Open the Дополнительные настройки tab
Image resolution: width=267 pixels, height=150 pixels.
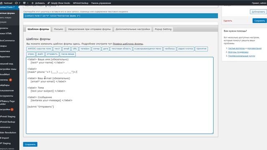[133, 29]
